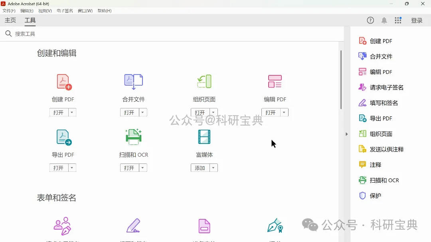Click 打开 button under 编辑 PDF
This screenshot has height=242, width=431.
[271, 112]
